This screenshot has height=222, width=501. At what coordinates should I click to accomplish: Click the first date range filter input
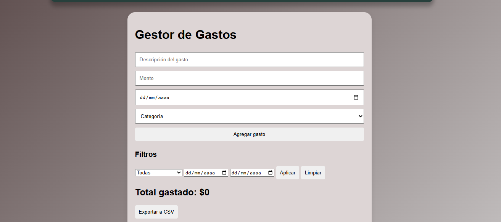coord(202,172)
